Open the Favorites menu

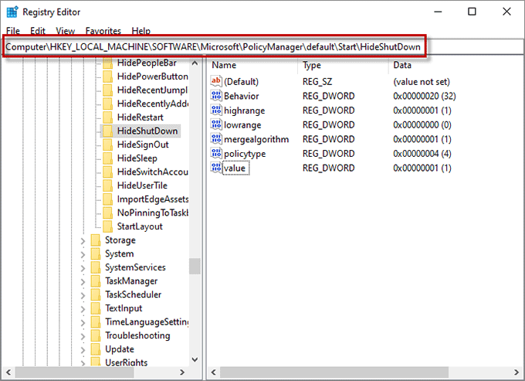tap(103, 31)
